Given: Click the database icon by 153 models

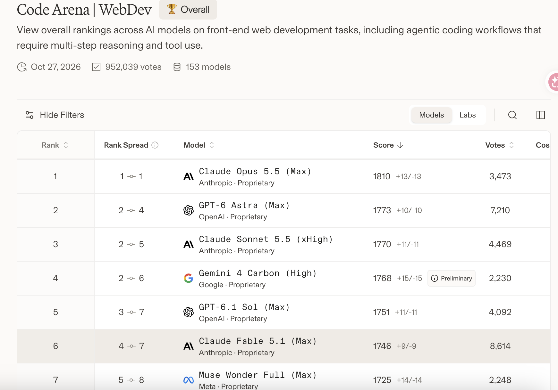Looking at the screenshot, I should [177, 67].
